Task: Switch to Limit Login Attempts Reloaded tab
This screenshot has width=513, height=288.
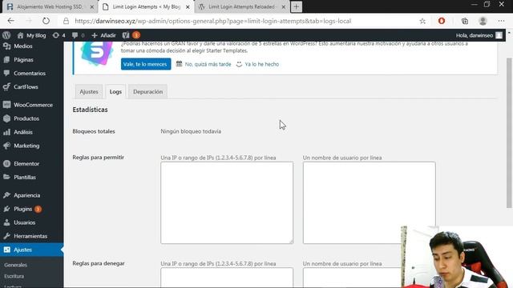Action: pos(242,6)
